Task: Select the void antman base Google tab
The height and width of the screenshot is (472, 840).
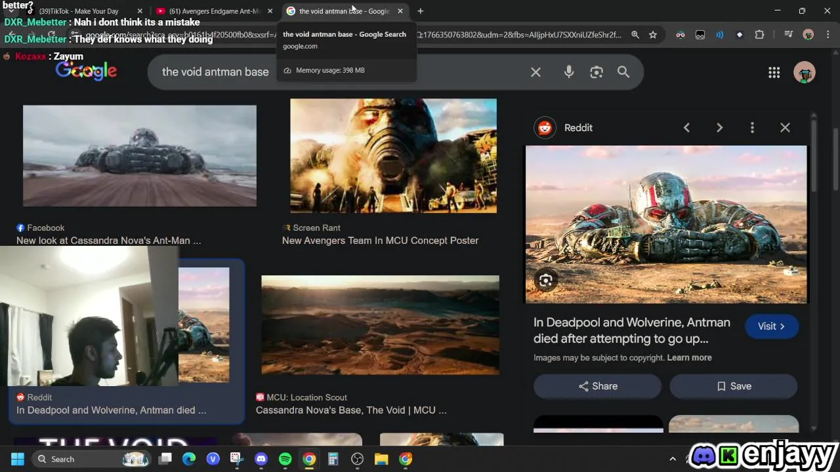Action: (x=344, y=11)
